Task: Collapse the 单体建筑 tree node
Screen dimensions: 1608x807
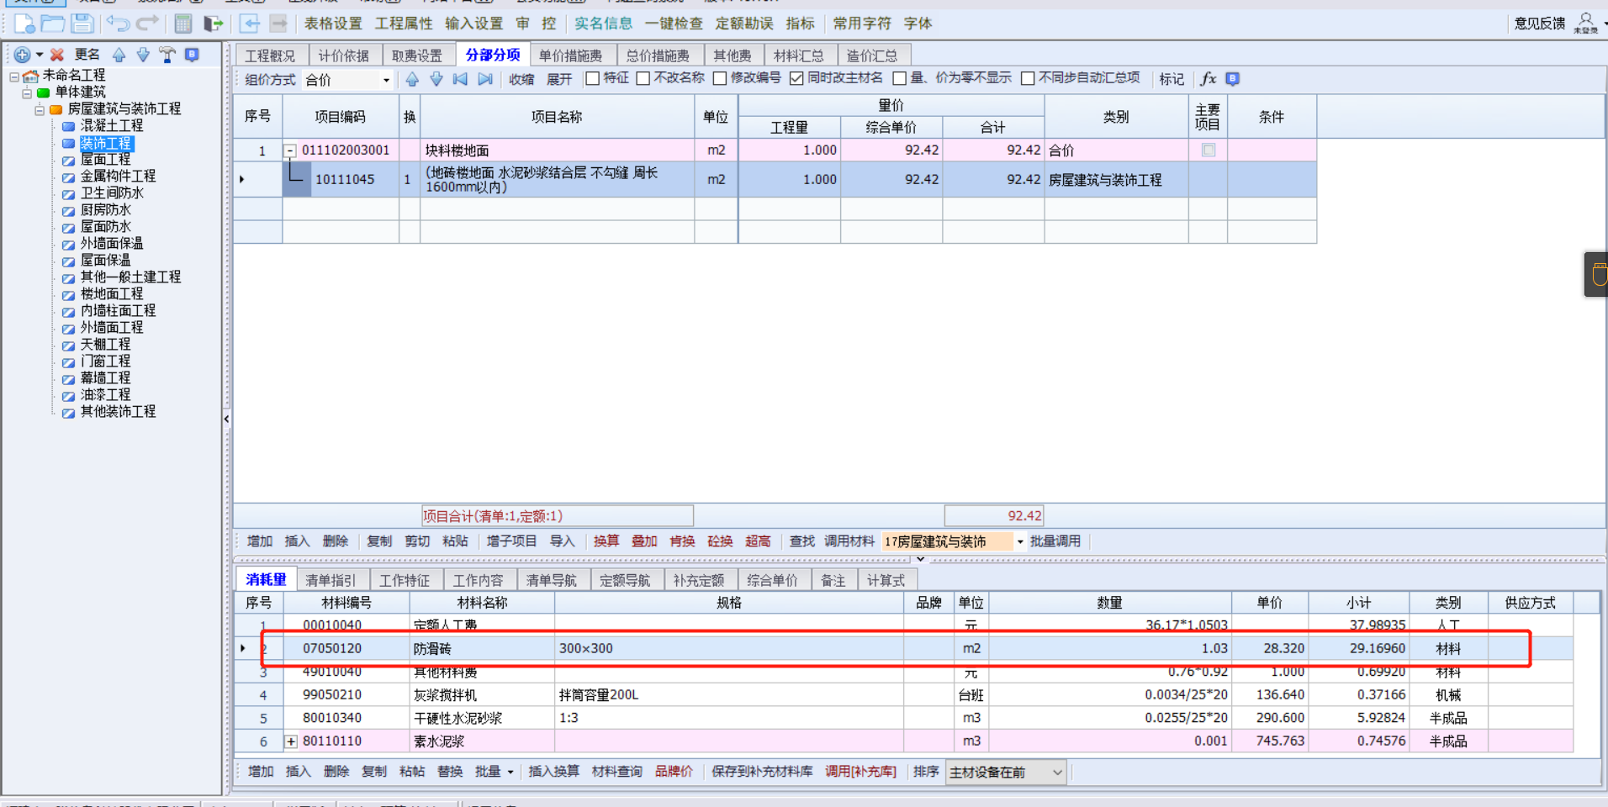Action: (x=27, y=92)
